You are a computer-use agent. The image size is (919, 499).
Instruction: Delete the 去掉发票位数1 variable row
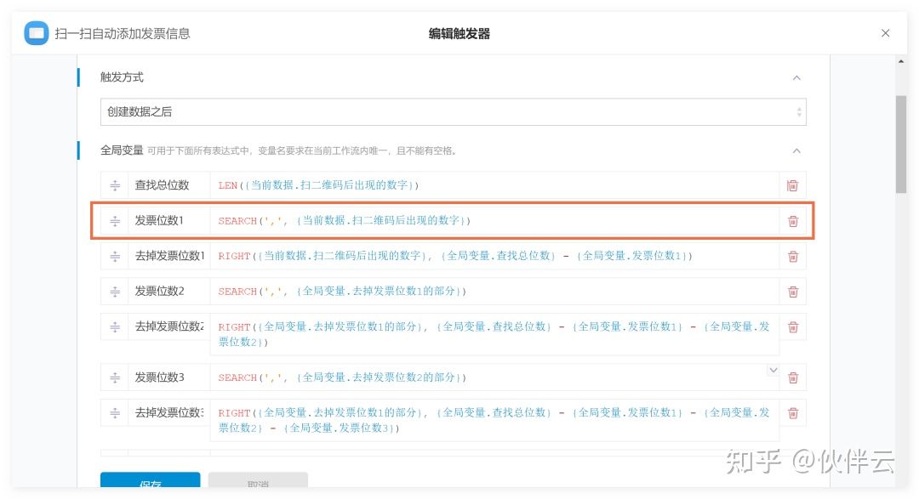(793, 257)
